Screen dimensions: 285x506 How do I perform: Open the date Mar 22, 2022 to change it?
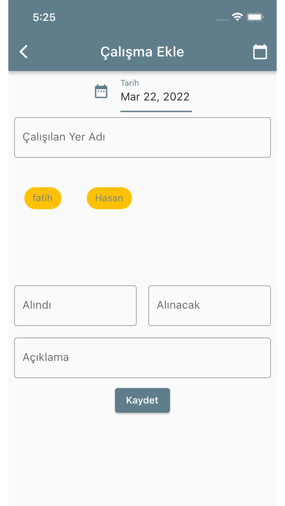pyautogui.click(x=155, y=97)
